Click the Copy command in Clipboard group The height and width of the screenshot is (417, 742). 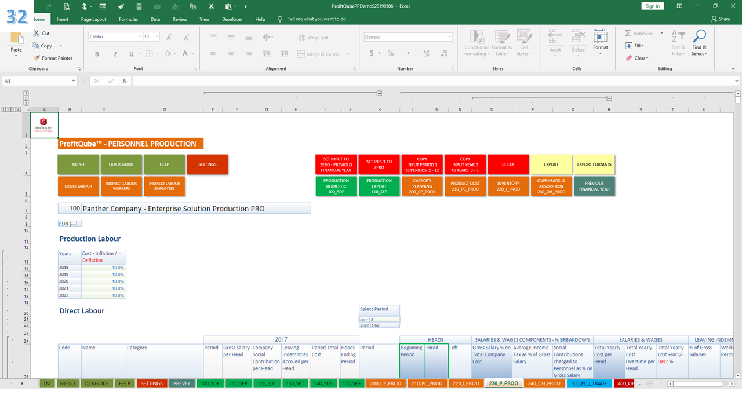click(x=42, y=46)
